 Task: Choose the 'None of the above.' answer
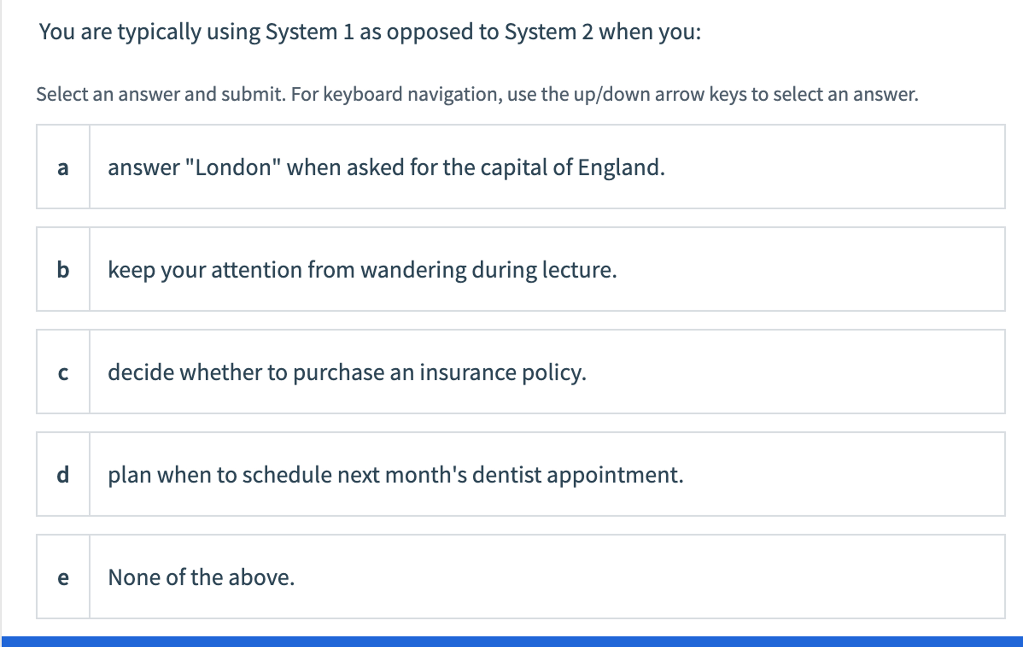201,577
